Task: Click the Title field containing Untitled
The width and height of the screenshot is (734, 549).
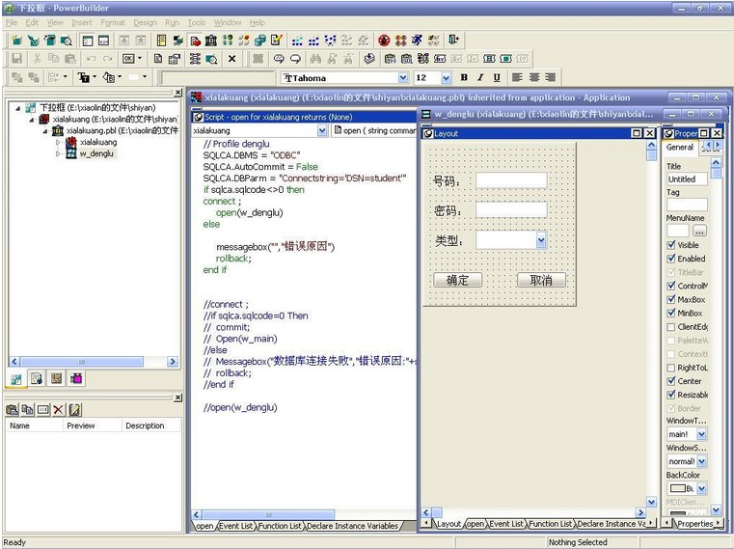Action: coord(686,178)
